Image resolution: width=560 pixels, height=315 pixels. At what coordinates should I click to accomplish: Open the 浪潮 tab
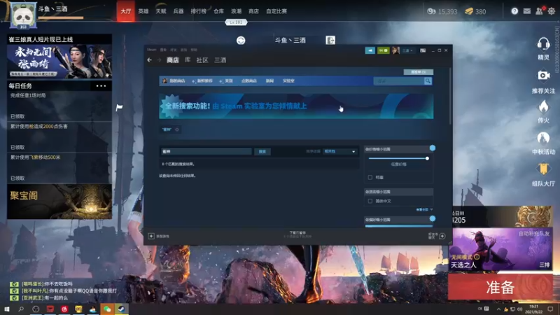(x=236, y=11)
